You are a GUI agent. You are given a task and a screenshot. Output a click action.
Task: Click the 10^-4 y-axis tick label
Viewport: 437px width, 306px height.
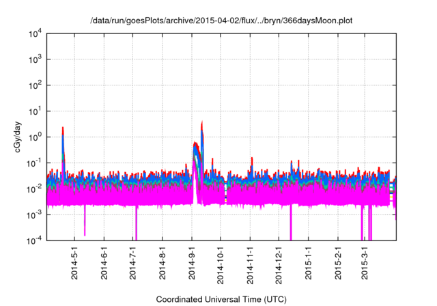point(36,240)
